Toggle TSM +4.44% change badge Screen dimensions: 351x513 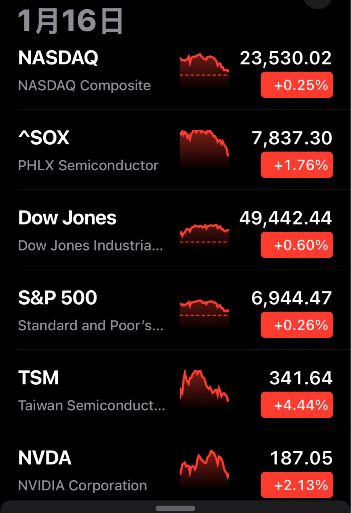[x=297, y=405]
